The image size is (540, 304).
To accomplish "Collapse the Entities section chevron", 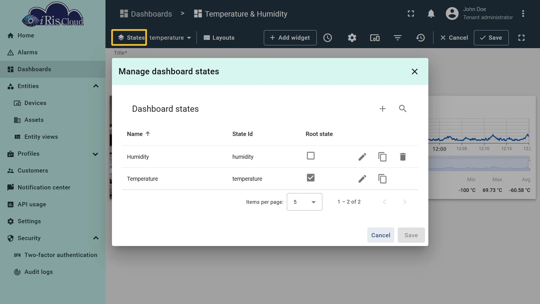I will [x=96, y=86].
